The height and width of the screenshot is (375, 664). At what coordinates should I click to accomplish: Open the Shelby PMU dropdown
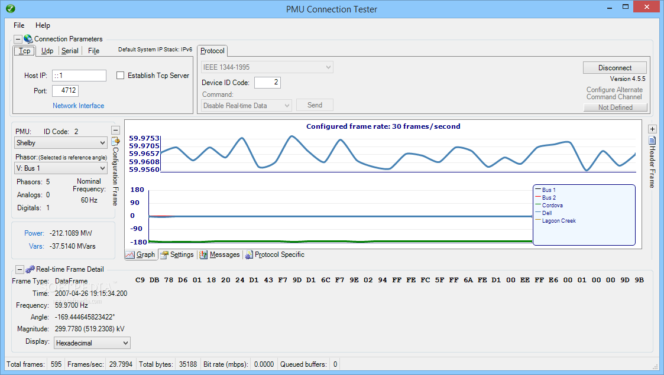tap(60, 143)
